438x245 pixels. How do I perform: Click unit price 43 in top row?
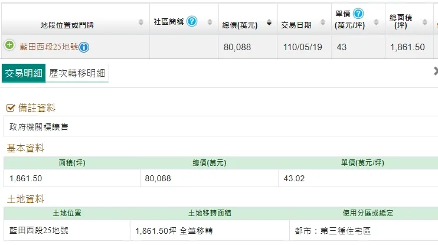pos(341,47)
